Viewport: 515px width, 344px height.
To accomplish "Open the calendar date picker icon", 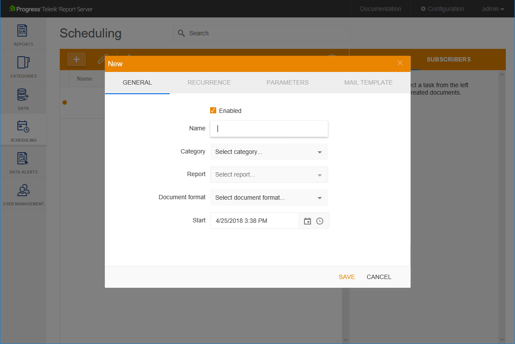I will click(308, 221).
